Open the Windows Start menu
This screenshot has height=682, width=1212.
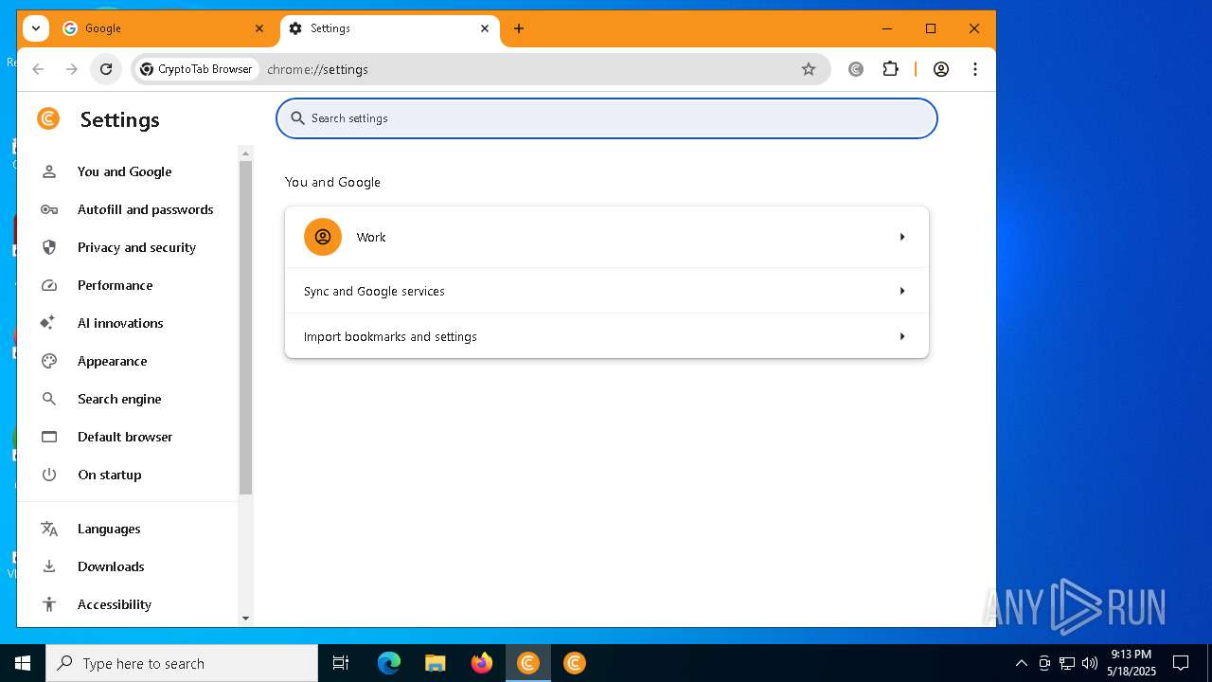tap(23, 663)
